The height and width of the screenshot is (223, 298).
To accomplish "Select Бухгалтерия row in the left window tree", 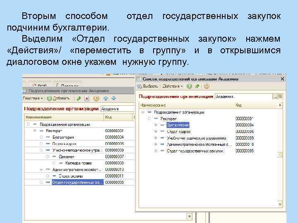I will pyautogui.click(x=63, y=137).
